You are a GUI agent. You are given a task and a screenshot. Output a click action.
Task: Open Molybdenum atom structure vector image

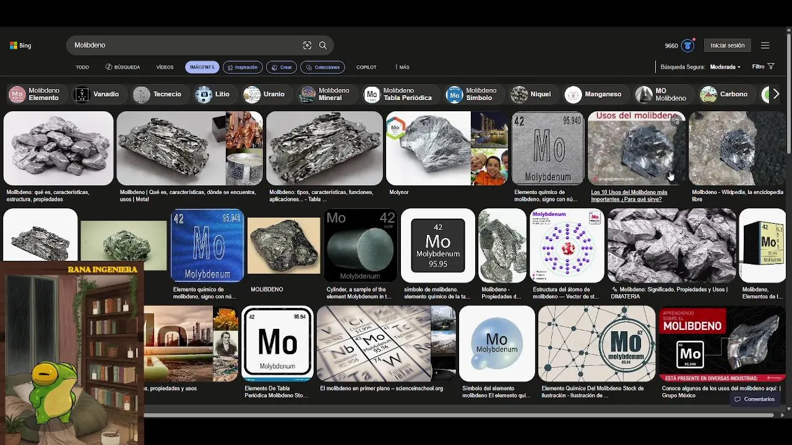(567, 245)
